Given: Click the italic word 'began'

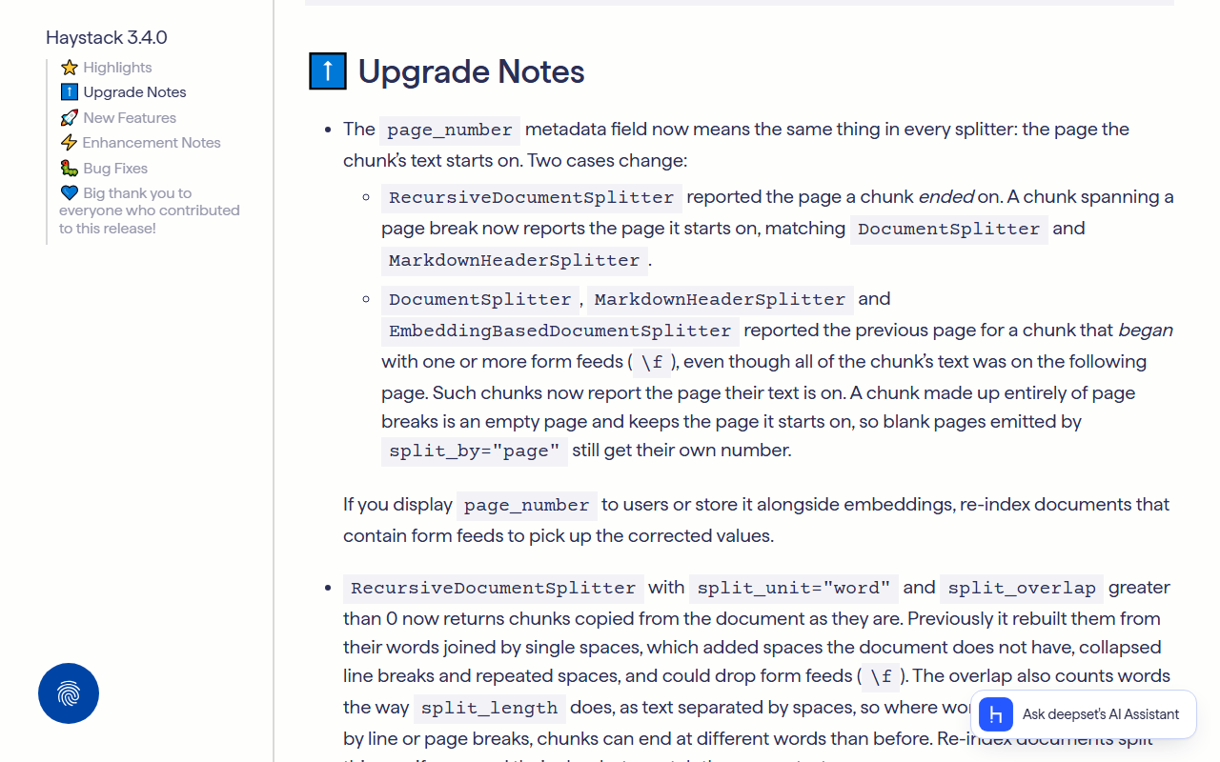Looking at the screenshot, I should [x=1146, y=331].
